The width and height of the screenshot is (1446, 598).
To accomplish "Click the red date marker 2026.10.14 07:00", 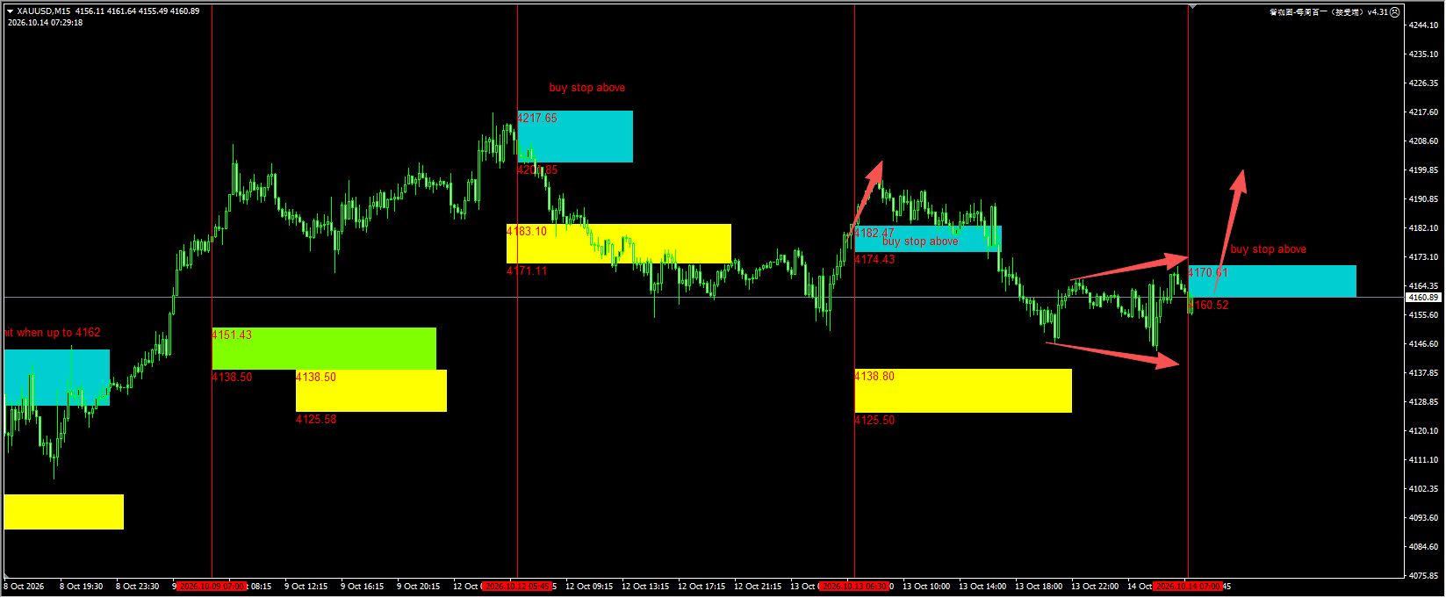I will coord(1188,586).
